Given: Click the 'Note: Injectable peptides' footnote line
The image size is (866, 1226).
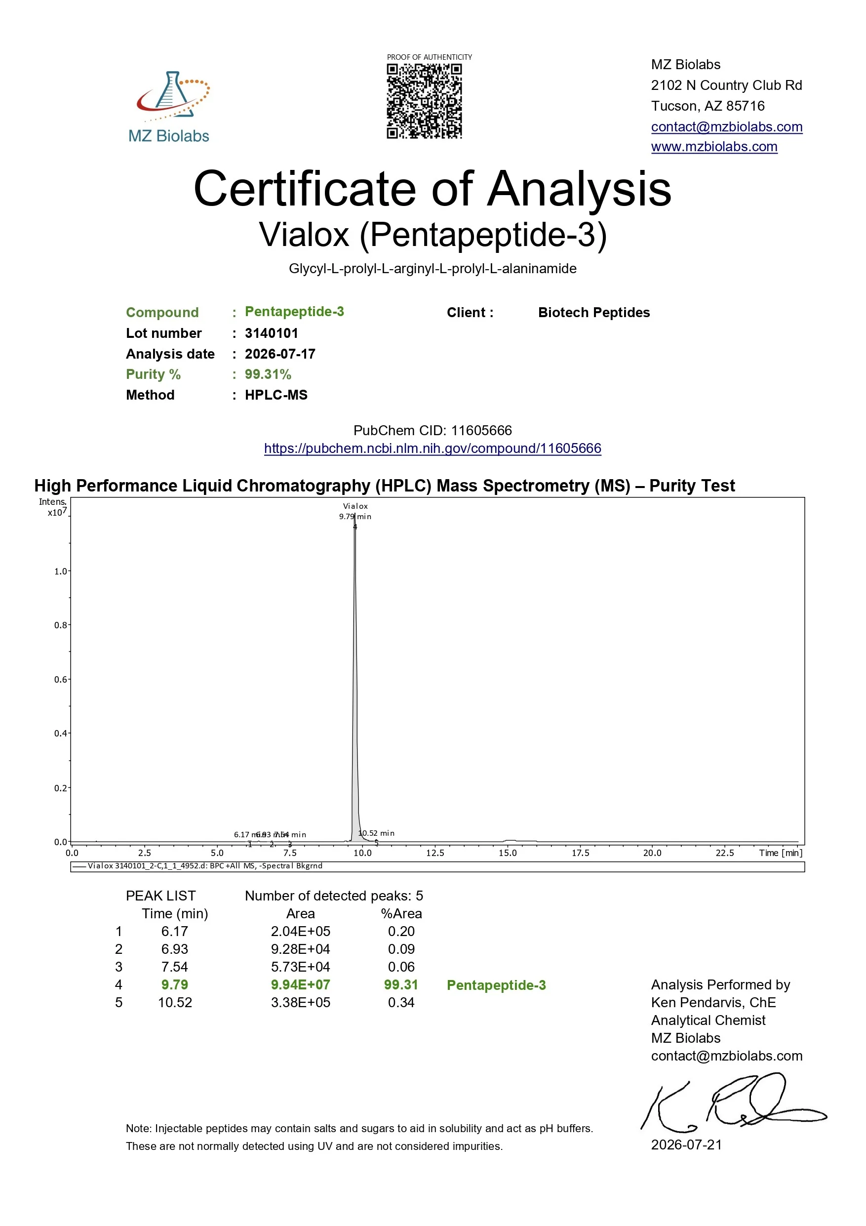Looking at the screenshot, I should (x=359, y=1128).
